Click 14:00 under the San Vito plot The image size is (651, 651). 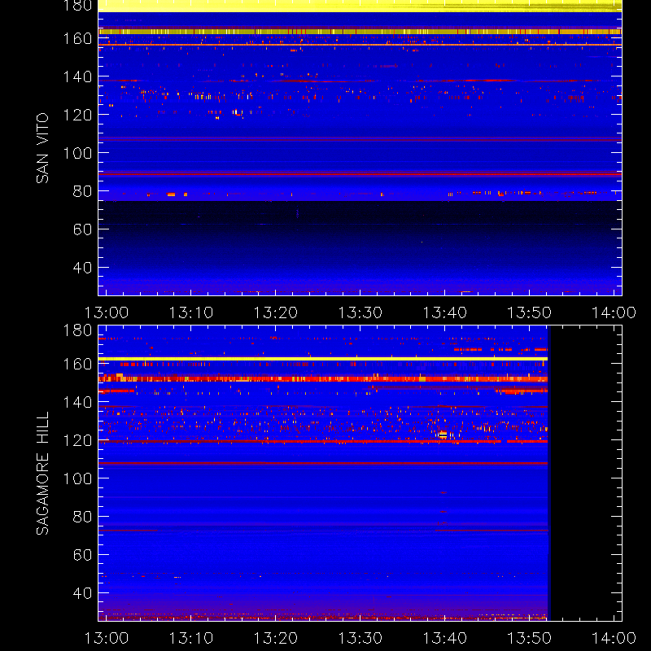click(614, 312)
